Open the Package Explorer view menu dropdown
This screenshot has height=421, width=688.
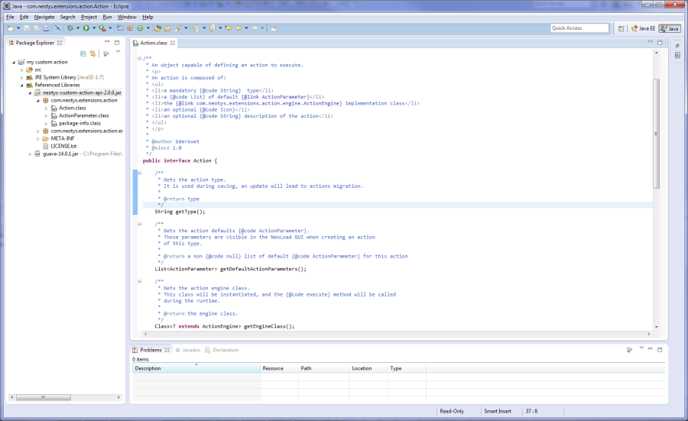[118, 53]
